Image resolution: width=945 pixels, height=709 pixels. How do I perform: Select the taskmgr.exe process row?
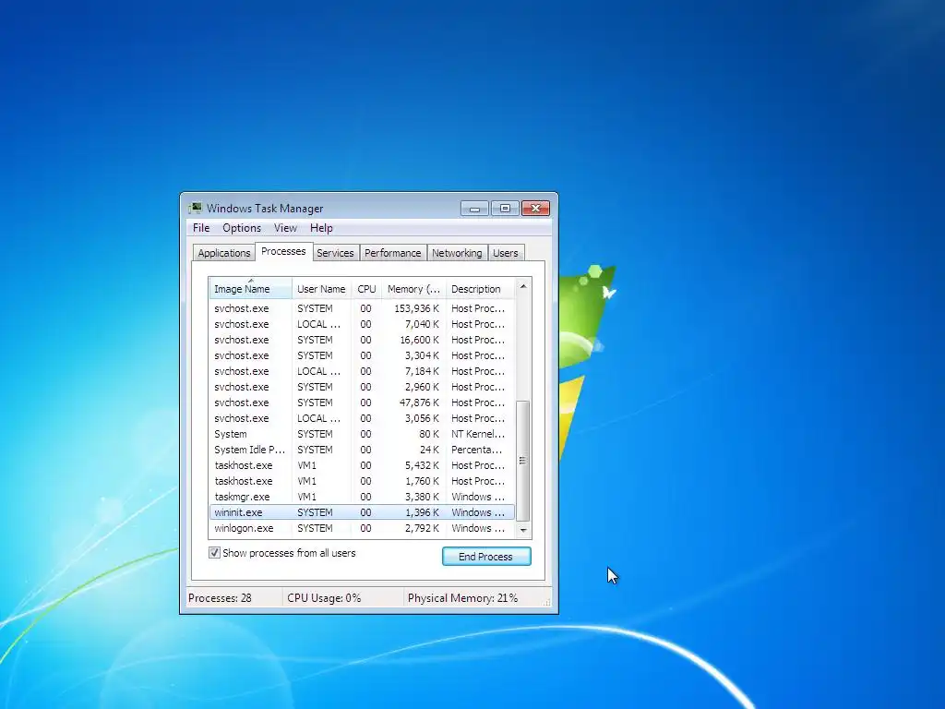(x=362, y=496)
